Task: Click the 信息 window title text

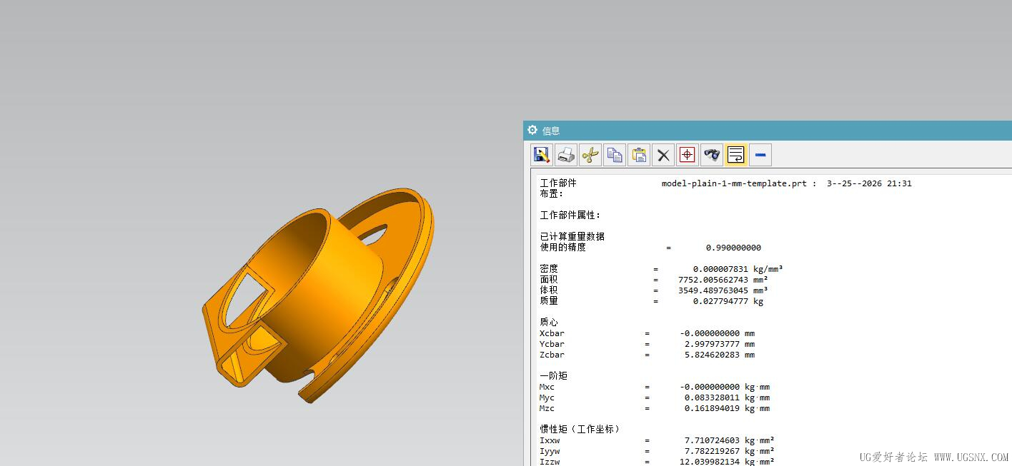Action: click(551, 131)
